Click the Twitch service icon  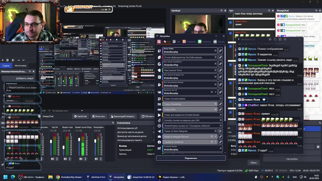(159, 51)
